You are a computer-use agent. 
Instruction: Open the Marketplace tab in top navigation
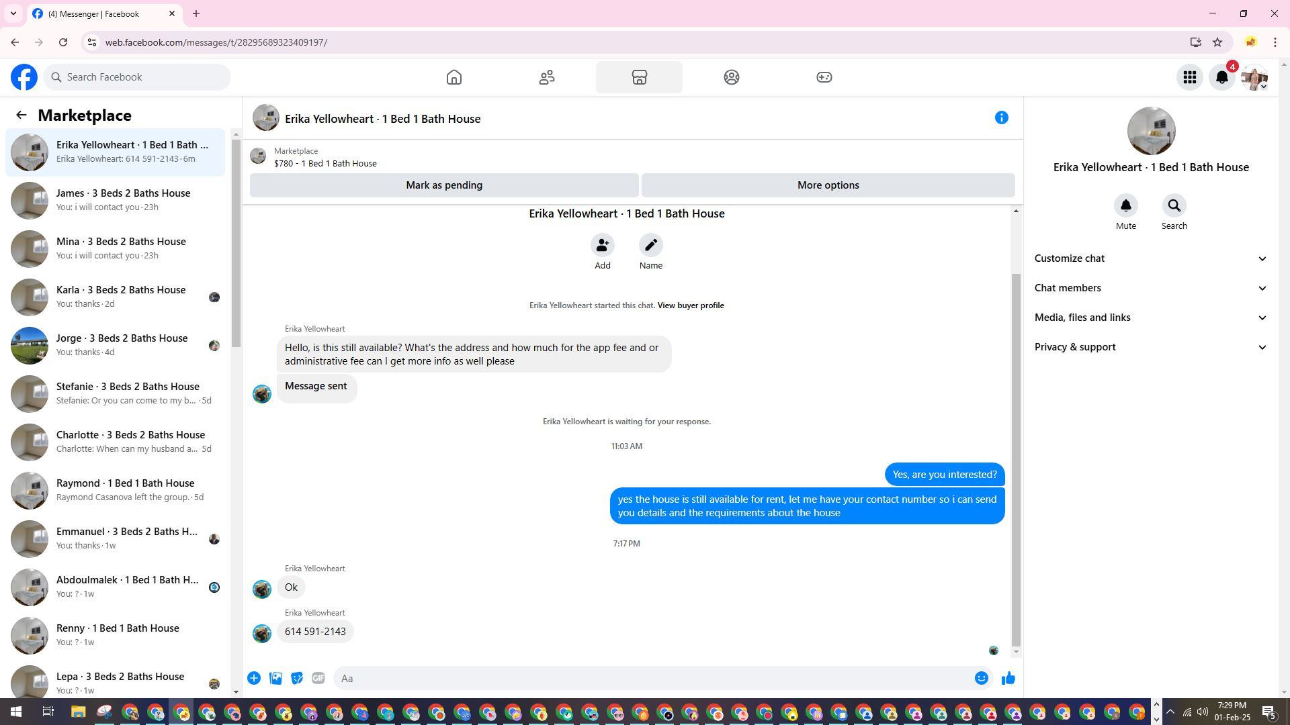[639, 77]
